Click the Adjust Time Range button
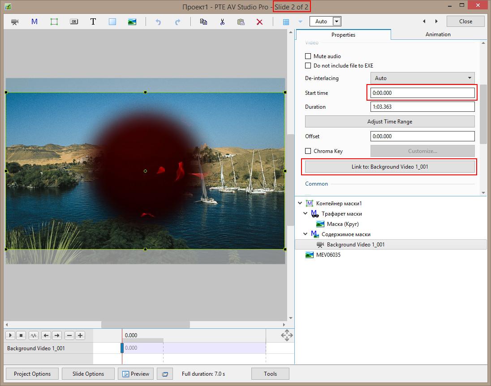This screenshot has height=386, width=491. pyautogui.click(x=389, y=122)
